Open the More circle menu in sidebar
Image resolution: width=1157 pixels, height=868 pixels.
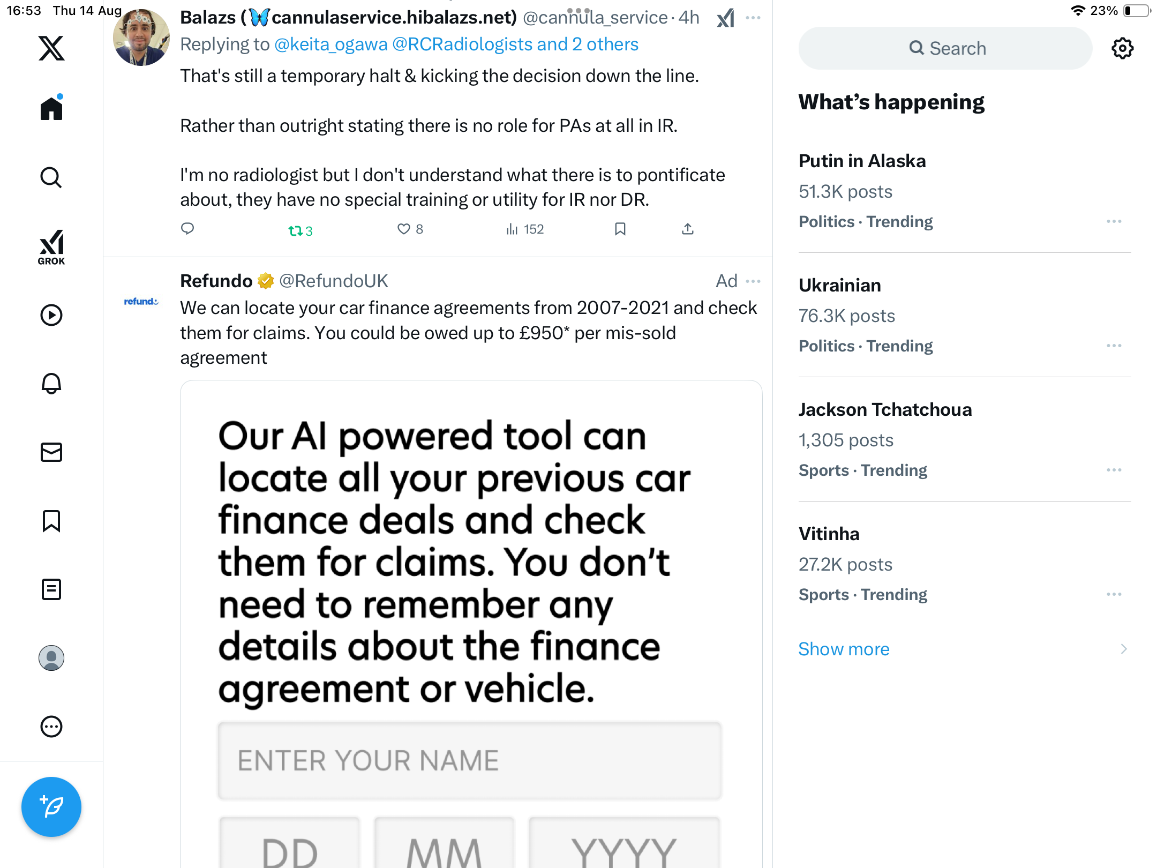point(51,727)
